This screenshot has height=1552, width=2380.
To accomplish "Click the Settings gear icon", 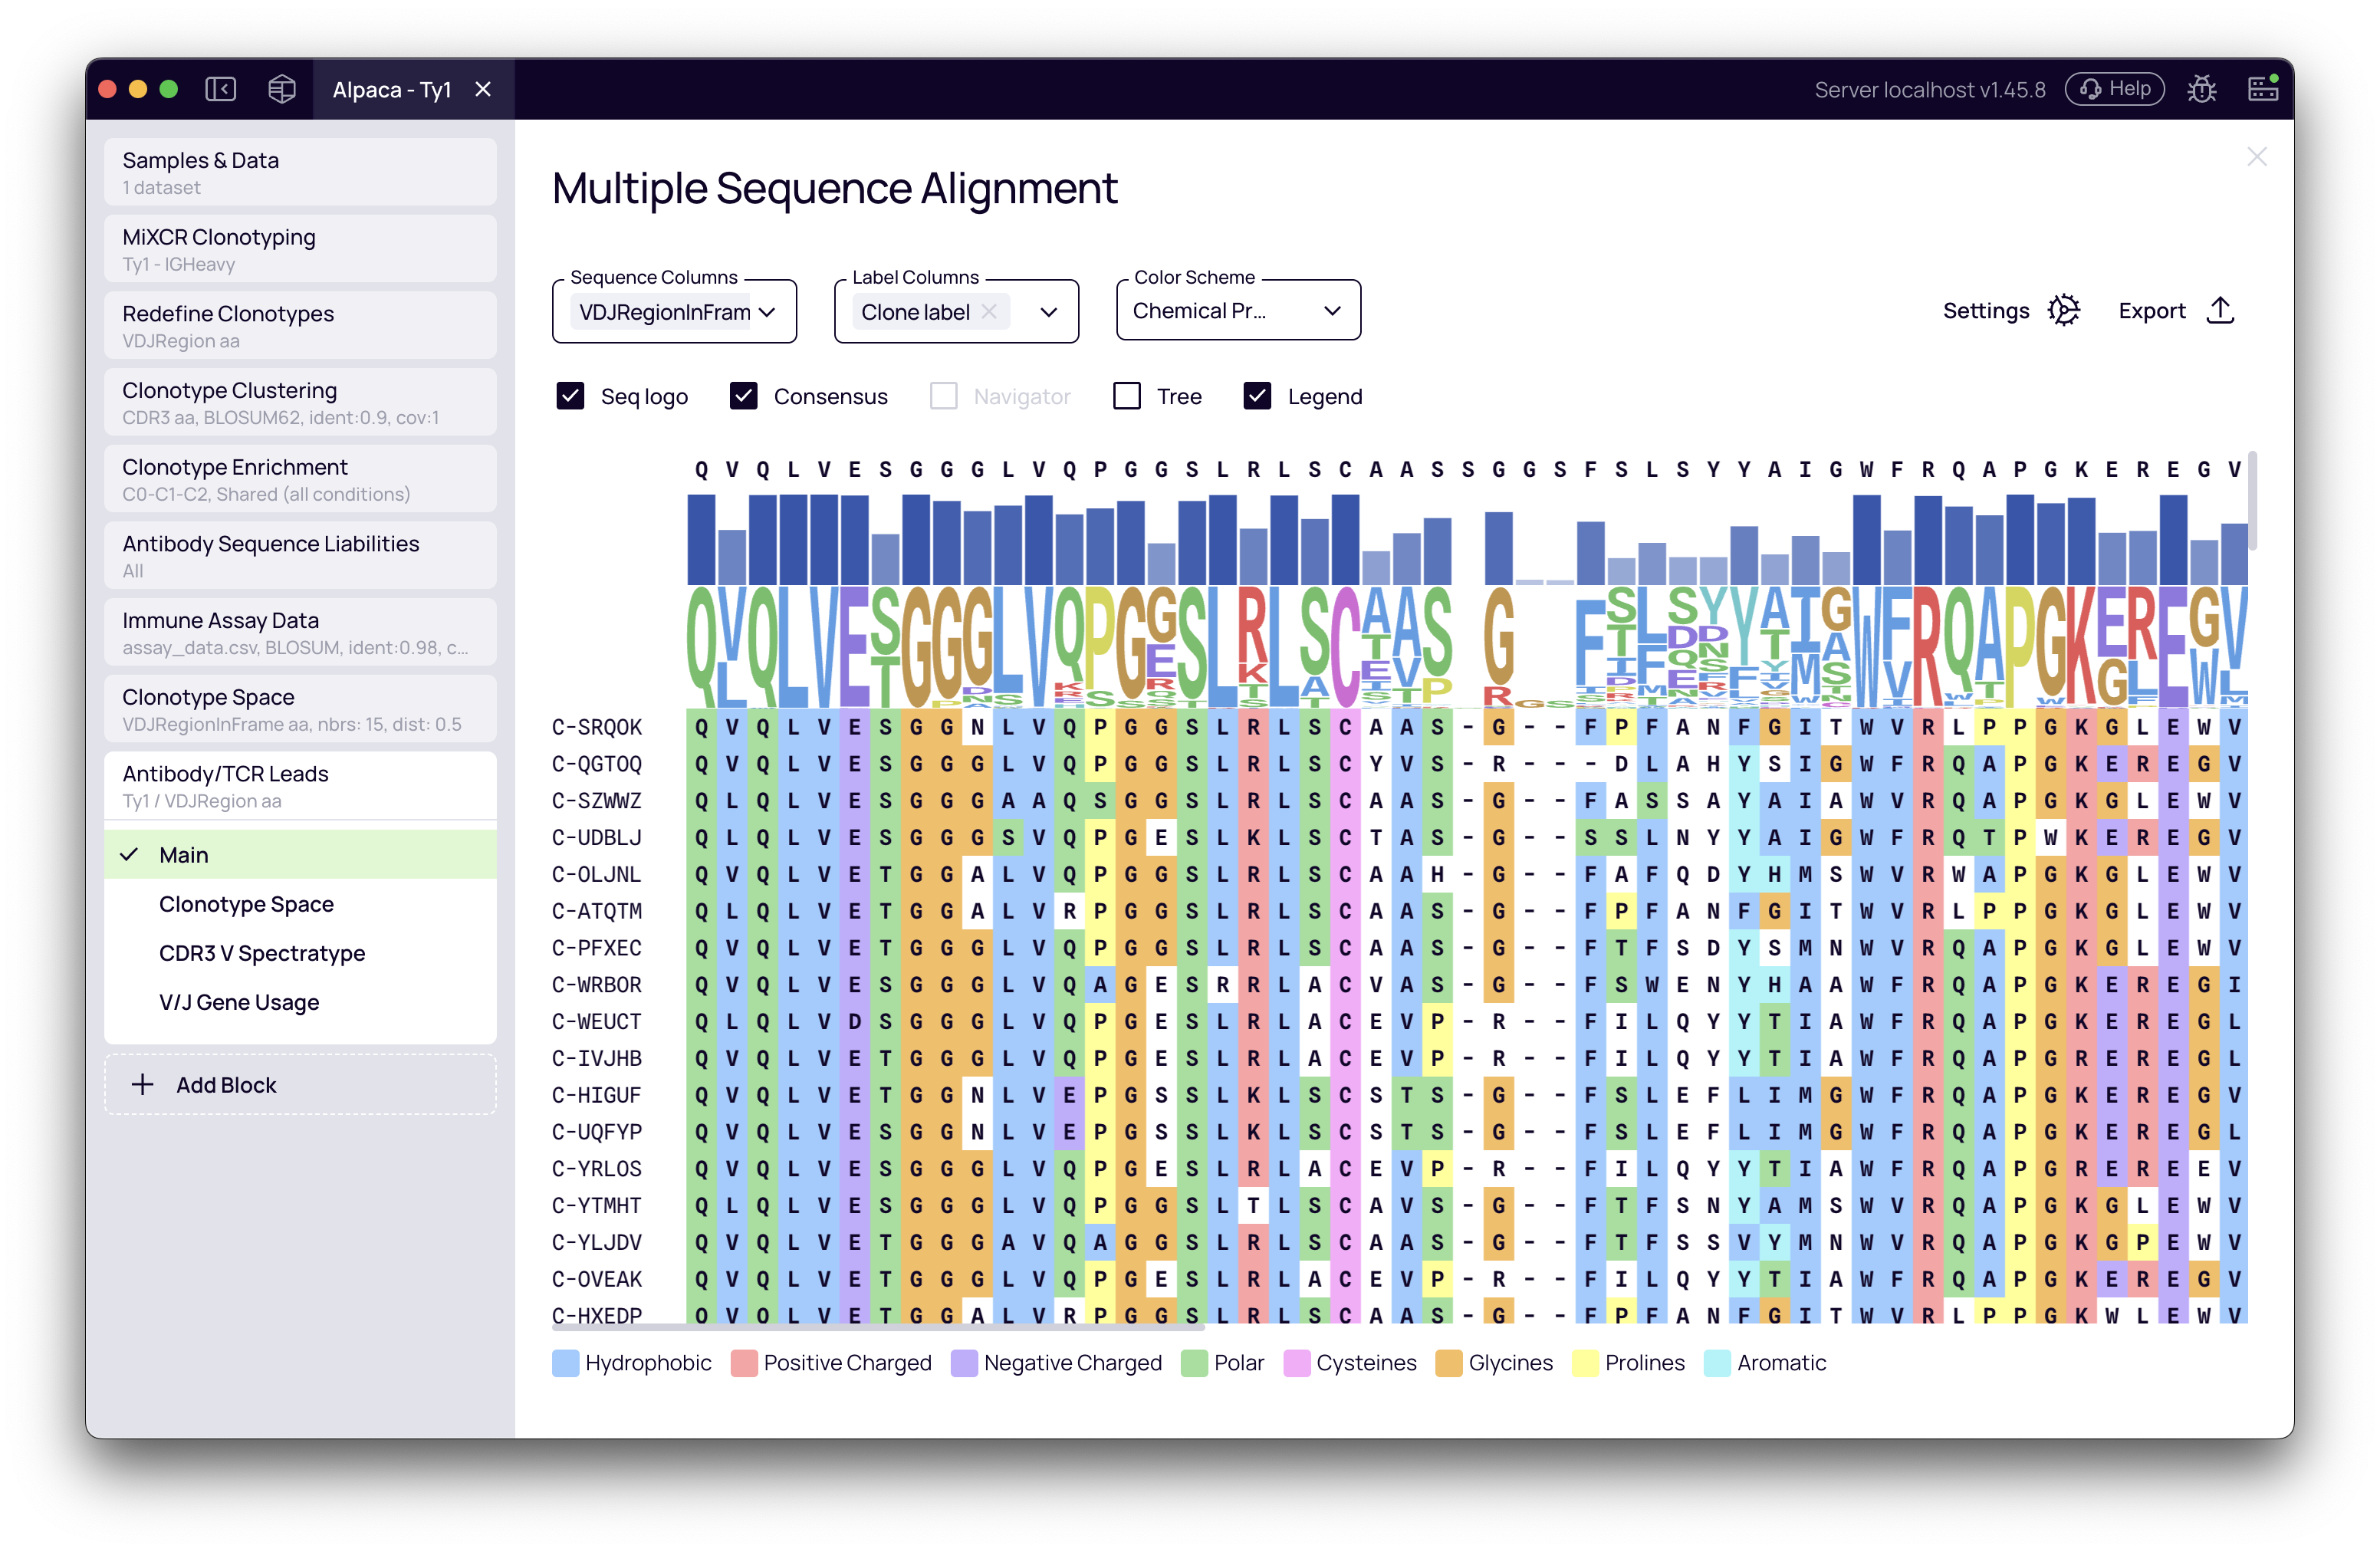I will point(2063,310).
